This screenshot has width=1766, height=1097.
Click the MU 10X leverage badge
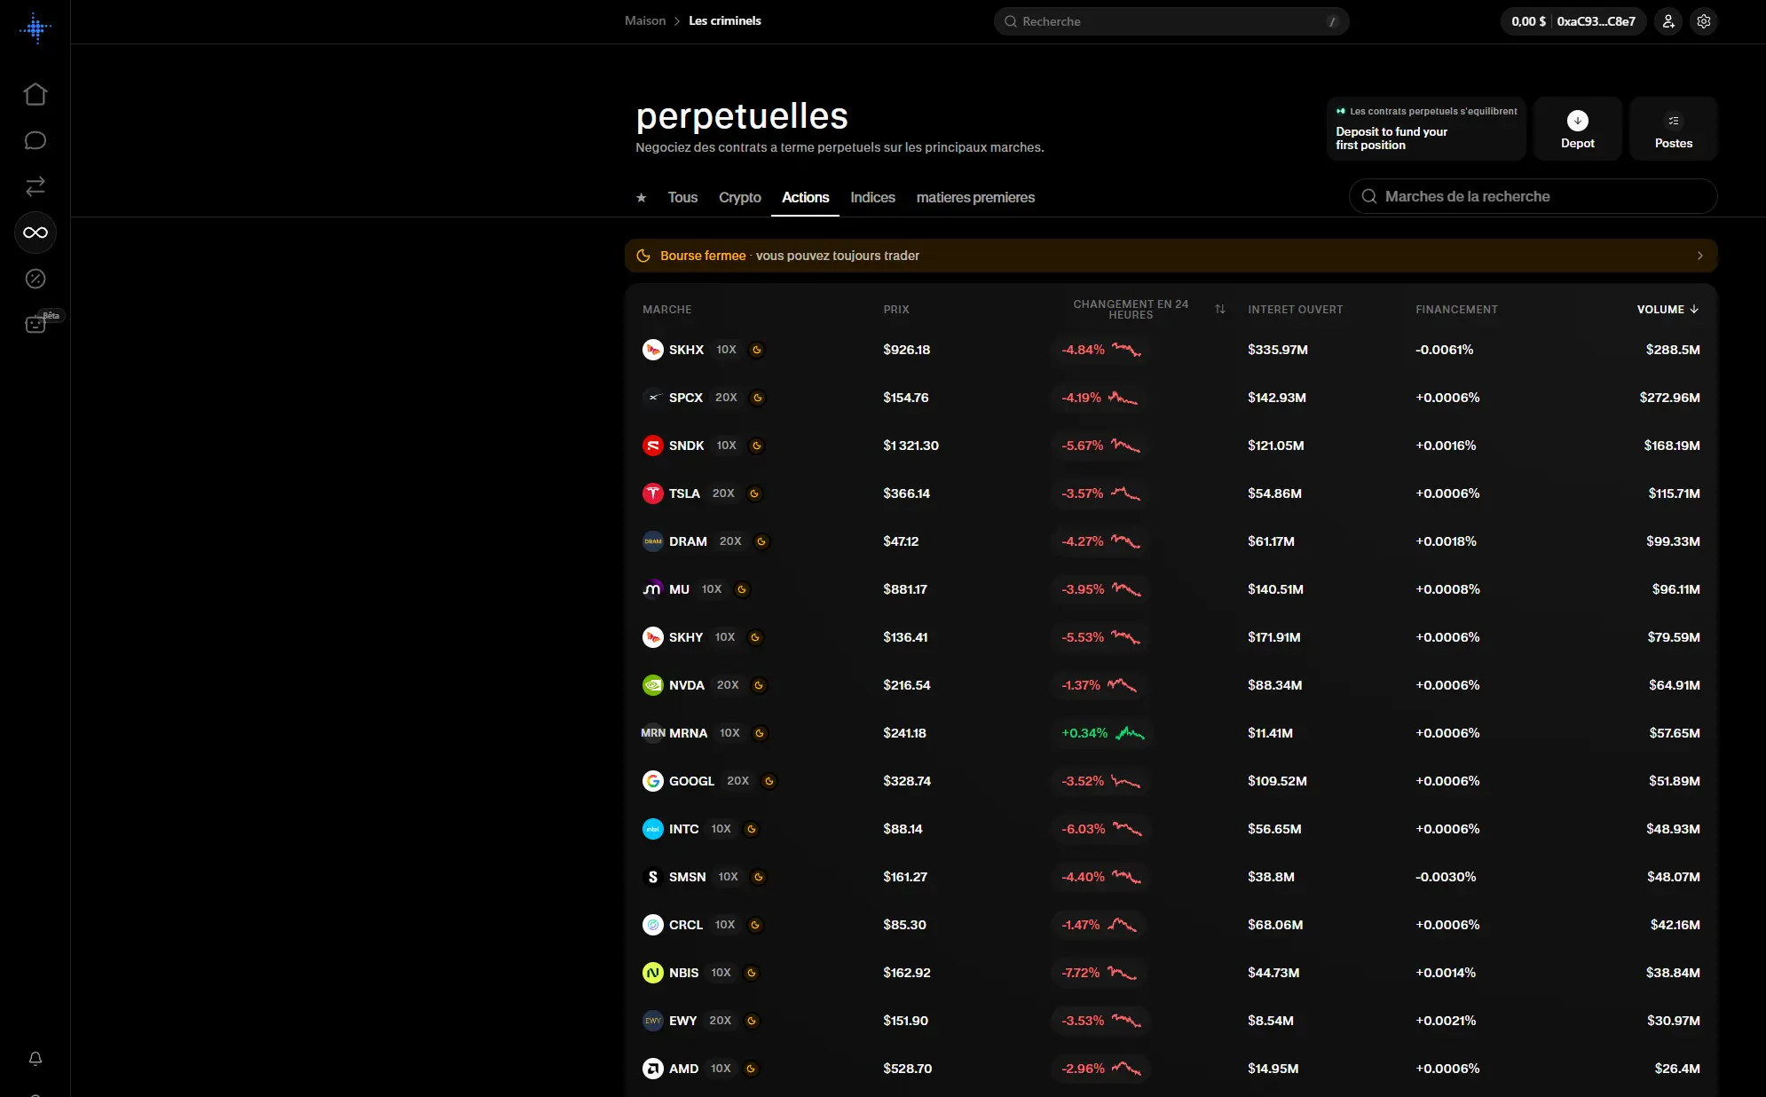tap(712, 589)
